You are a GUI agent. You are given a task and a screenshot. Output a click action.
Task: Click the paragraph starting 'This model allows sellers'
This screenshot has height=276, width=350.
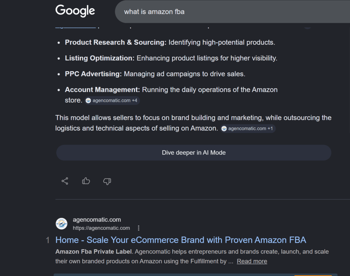pyautogui.click(x=193, y=123)
